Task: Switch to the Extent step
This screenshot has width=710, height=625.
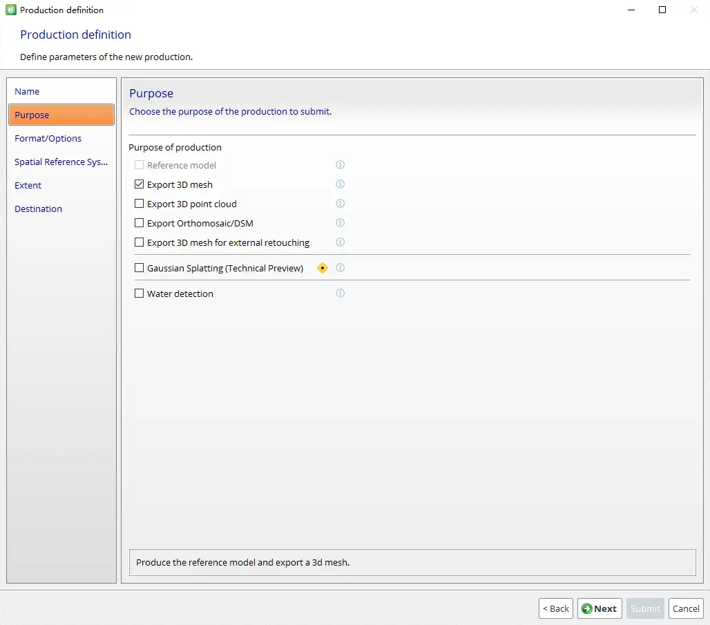Action: point(61,186)
